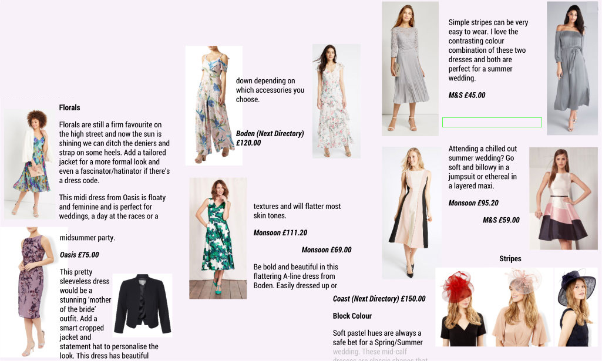Select the pink block-colour flared dress photo
Image resolution: width=602 pixels, height=361 pixels.
pyautogui.click(x=563, y=198)
